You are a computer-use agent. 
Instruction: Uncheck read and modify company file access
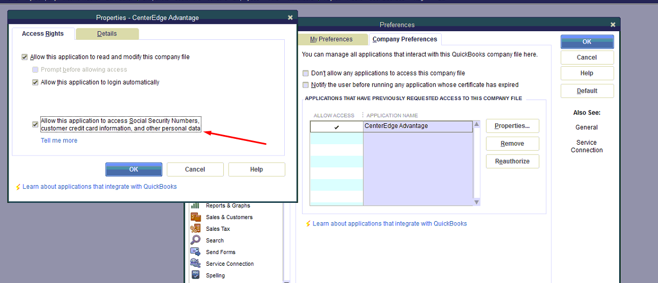[25, 57]
